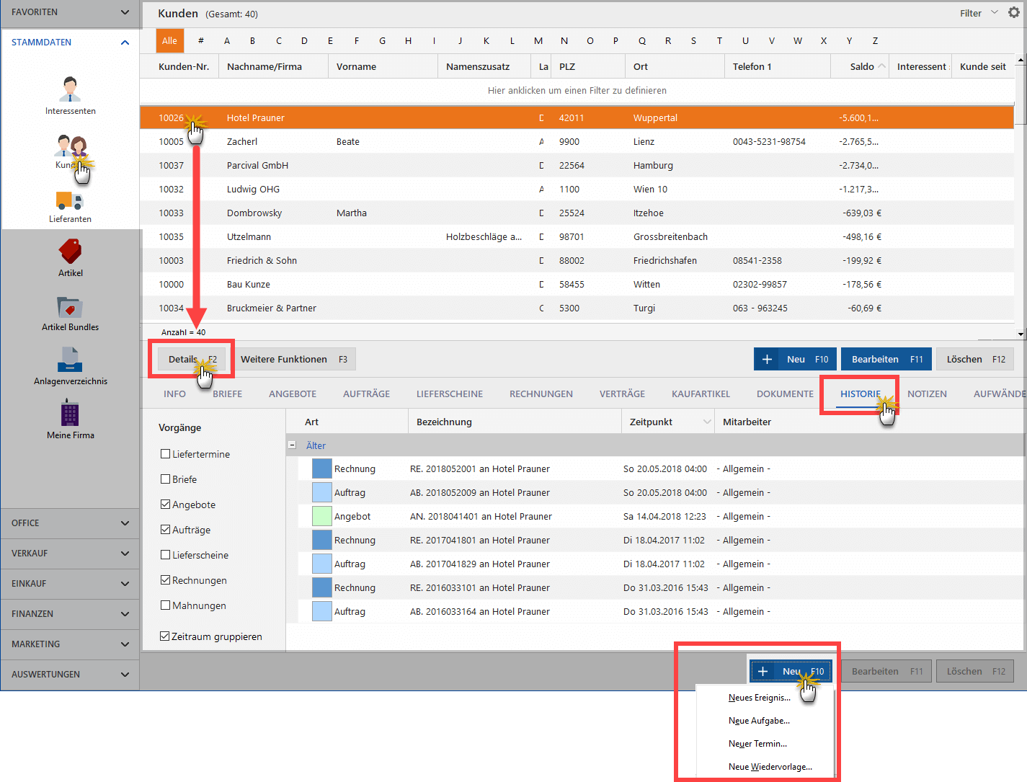
Task: Click scroll-down arrow of customer list
Action: [1021, 334]
